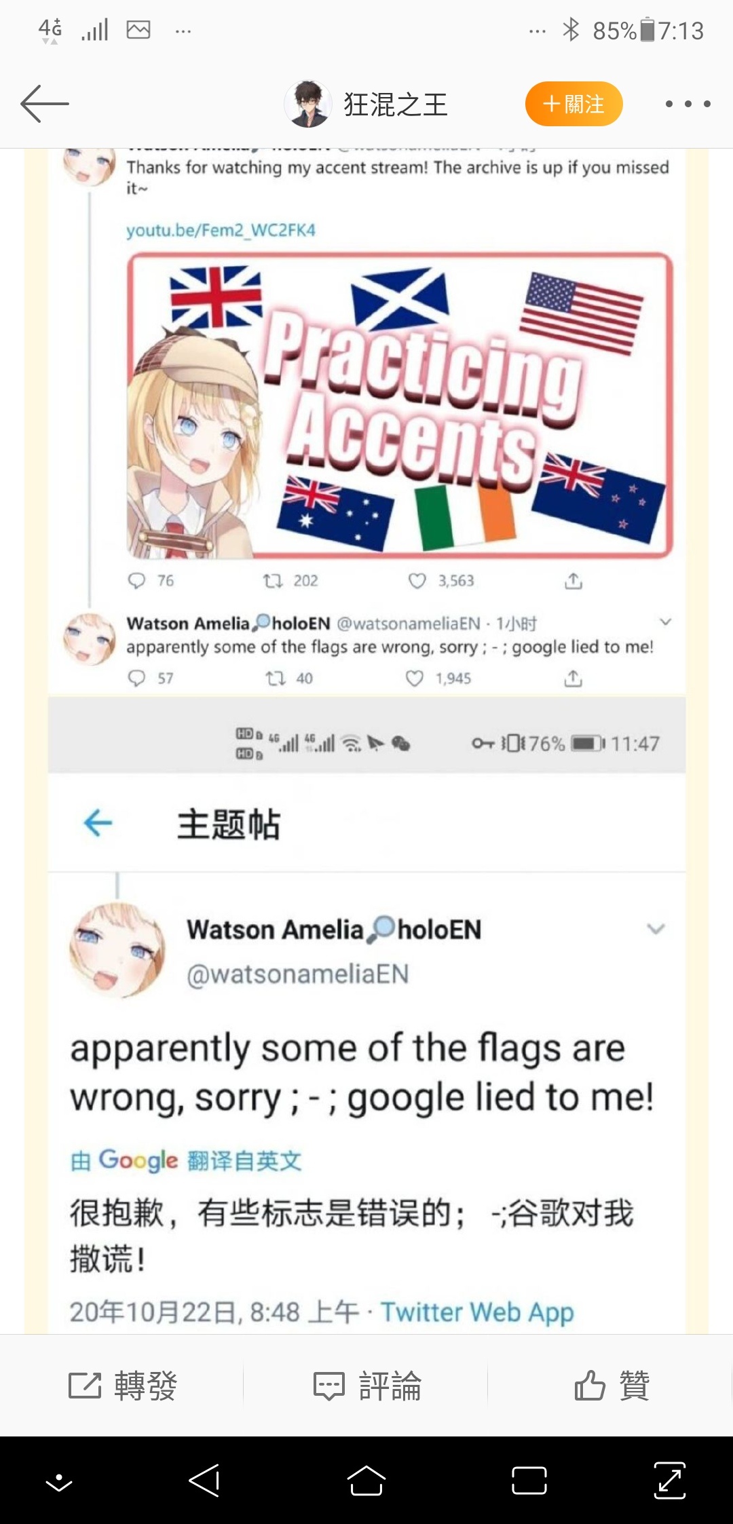Screen dimensions: 733x1524
Task: Collapse navigation bar with down chevron
Action: coord(59,1482)
